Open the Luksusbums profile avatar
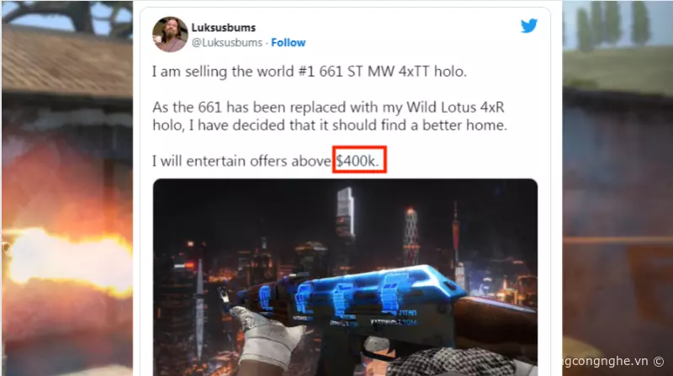The width and height of the screenshot is (673, 376). tap(170, 34)
